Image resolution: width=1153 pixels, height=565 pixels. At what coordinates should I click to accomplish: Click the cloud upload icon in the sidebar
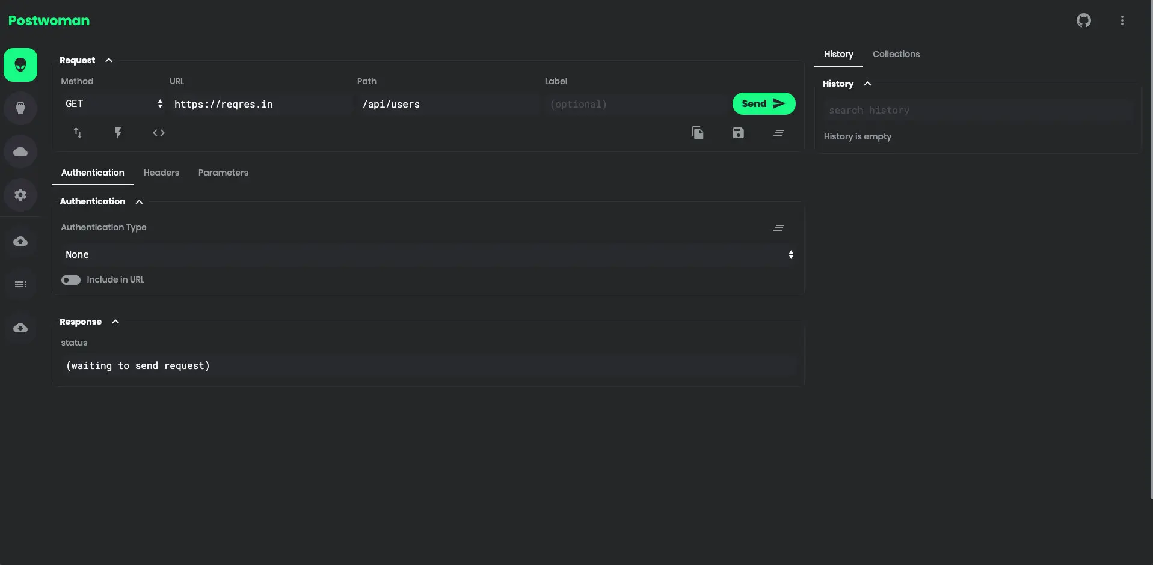click(x=20, y=241)
